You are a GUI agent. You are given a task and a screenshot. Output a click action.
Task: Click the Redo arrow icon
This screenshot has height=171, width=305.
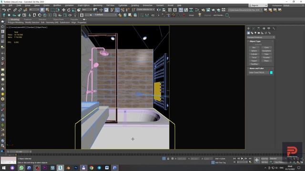9,9
